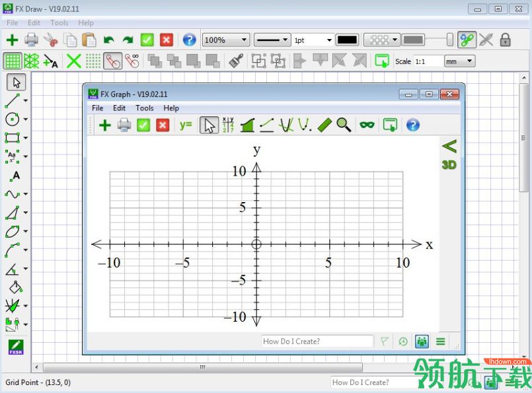Screen dimensions: 532x393
Task: Expand the Rectangle tool options arrow
Action: click(26, 138)
